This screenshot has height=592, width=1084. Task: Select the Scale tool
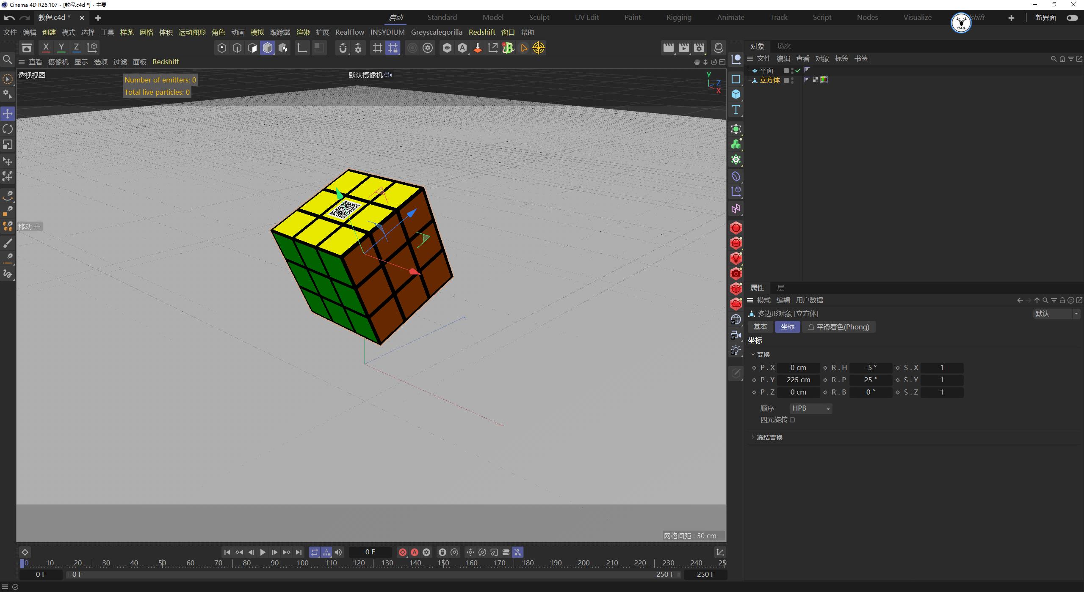[8, 145]
